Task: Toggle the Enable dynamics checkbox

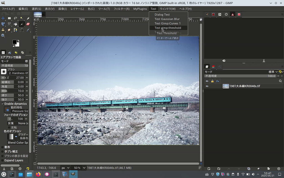Action: coord(2,103)
